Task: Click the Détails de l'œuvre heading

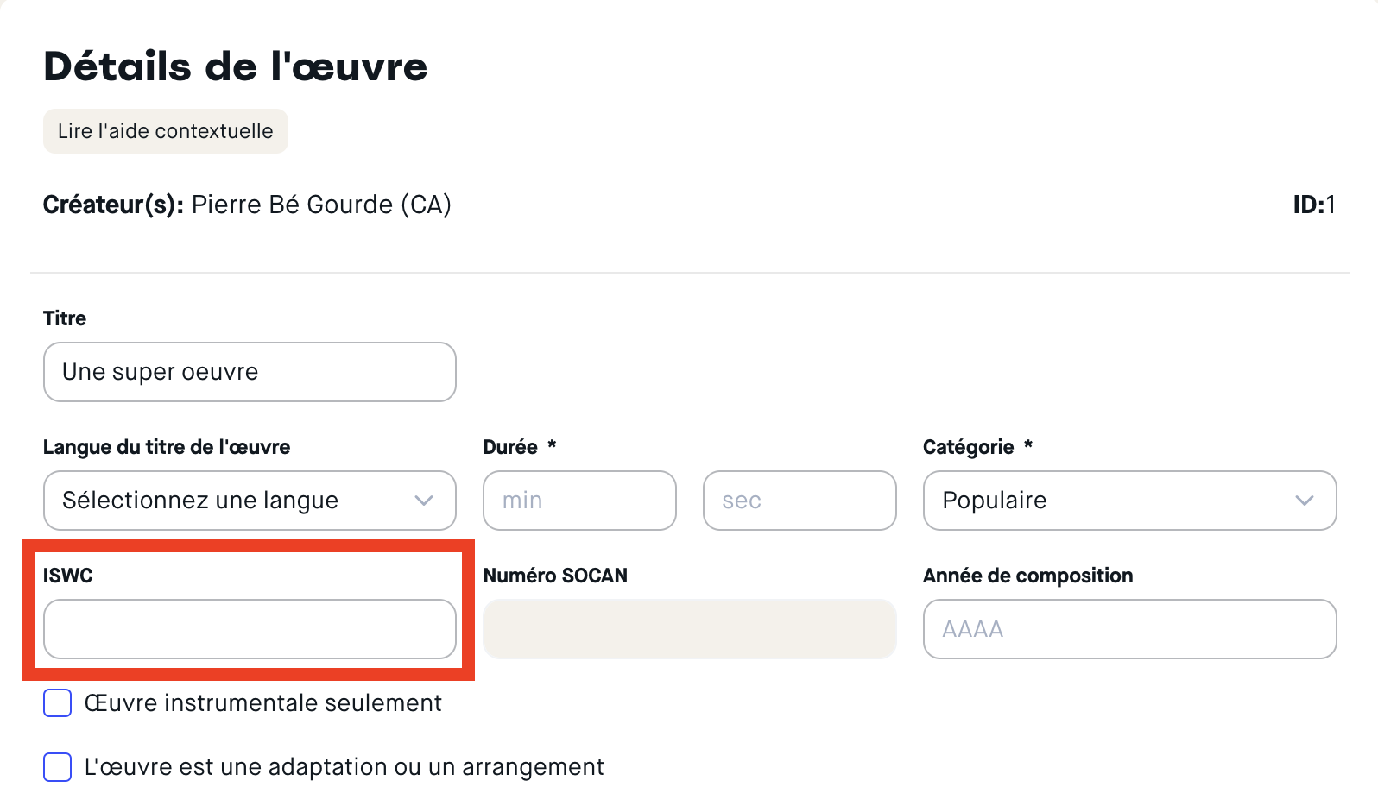Action: [x=236, y=66]
